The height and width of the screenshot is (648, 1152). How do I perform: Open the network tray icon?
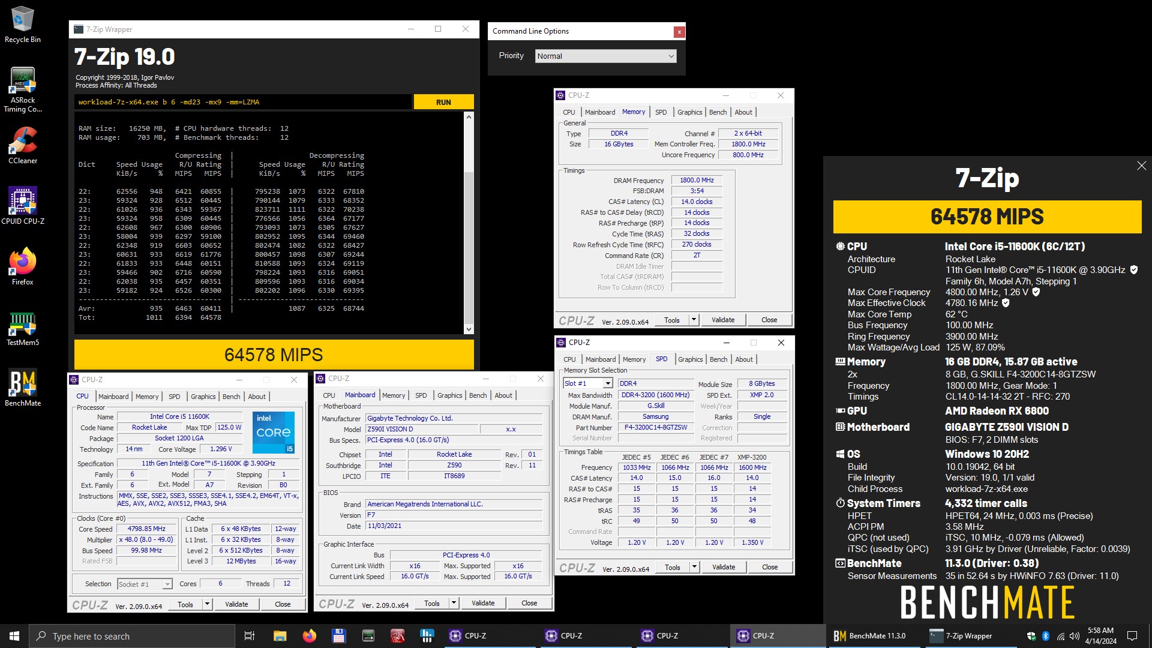coord(1060,636)
